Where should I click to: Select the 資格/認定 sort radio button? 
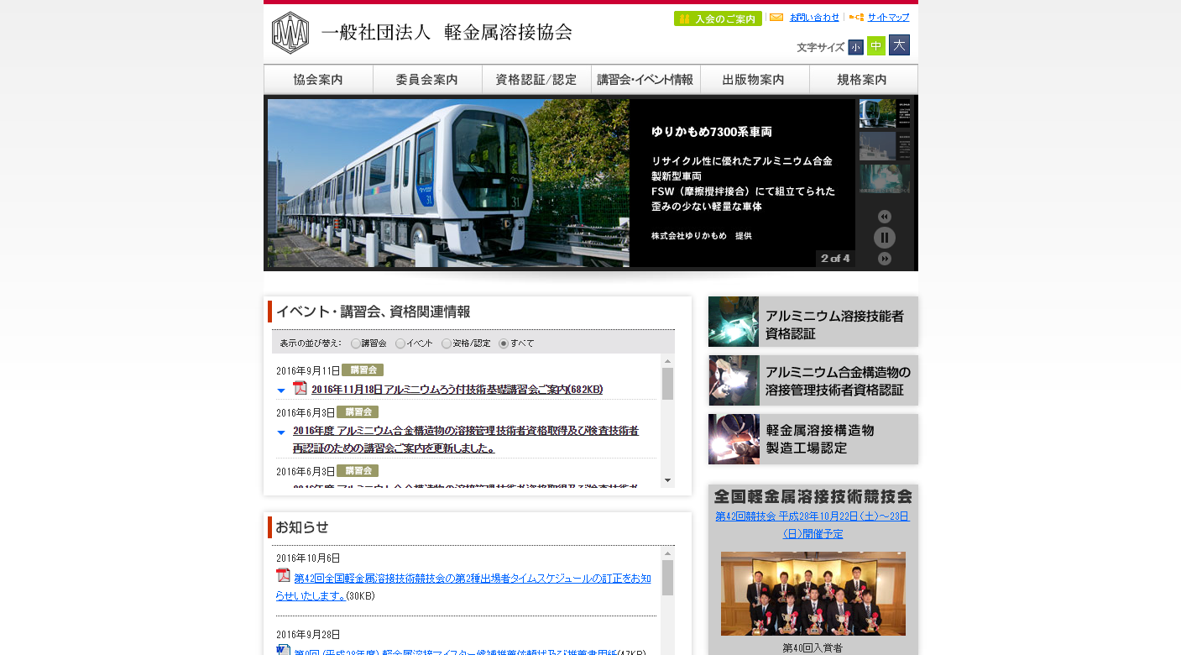click(x=447, y=343)
